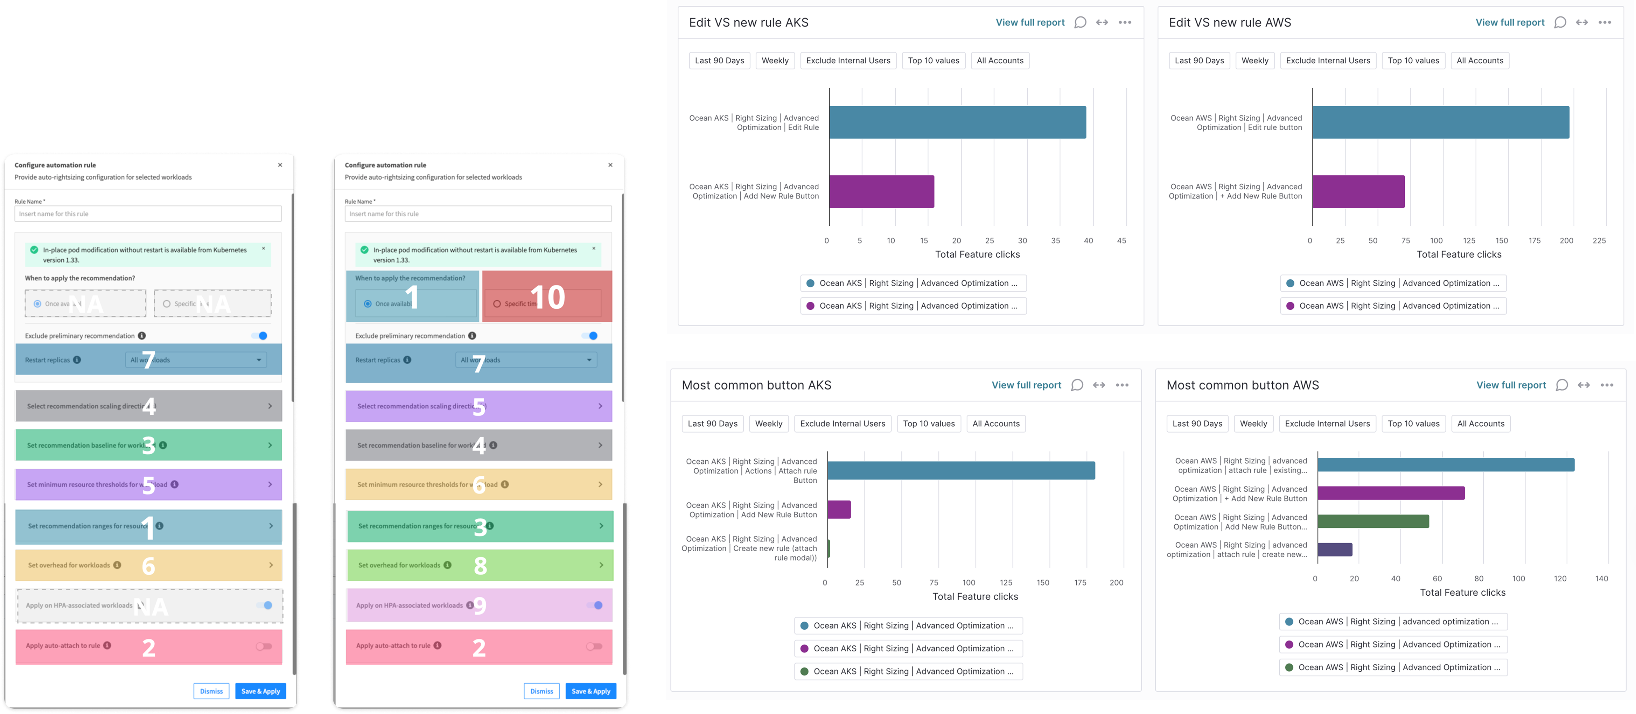The height and width of the screenshot is (714, 1636).
Task: Select the Weekly filter chip on Edit VS new rule AKS
Action: (x=775, y=60)
